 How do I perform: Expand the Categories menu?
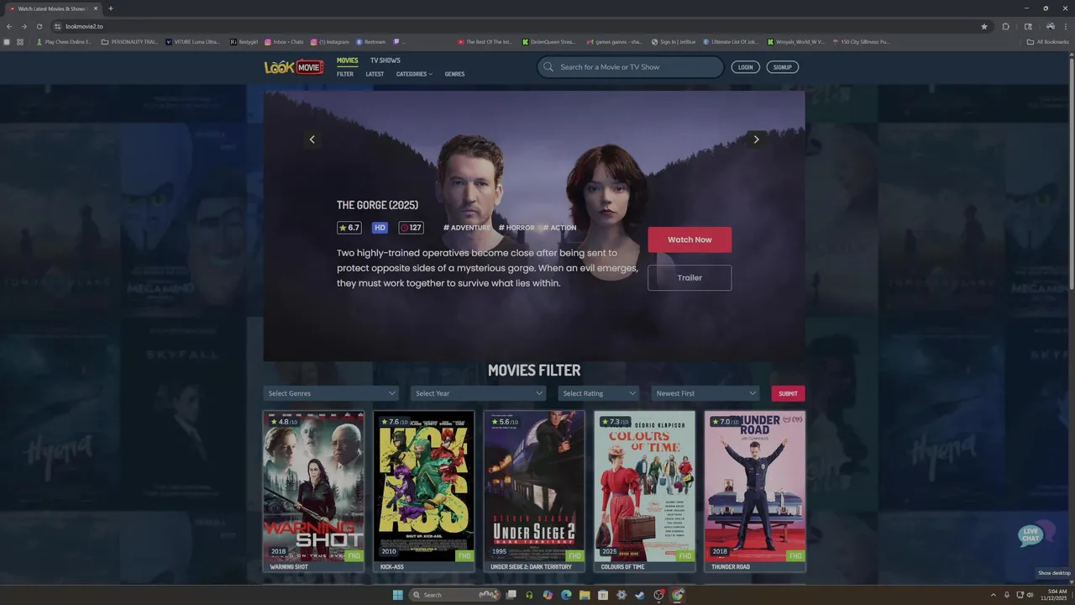coord(414,74)
